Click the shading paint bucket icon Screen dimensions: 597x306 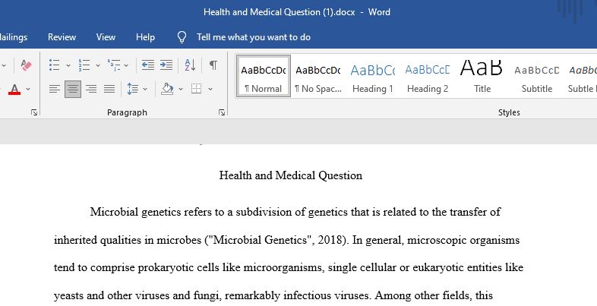(167, 89)
